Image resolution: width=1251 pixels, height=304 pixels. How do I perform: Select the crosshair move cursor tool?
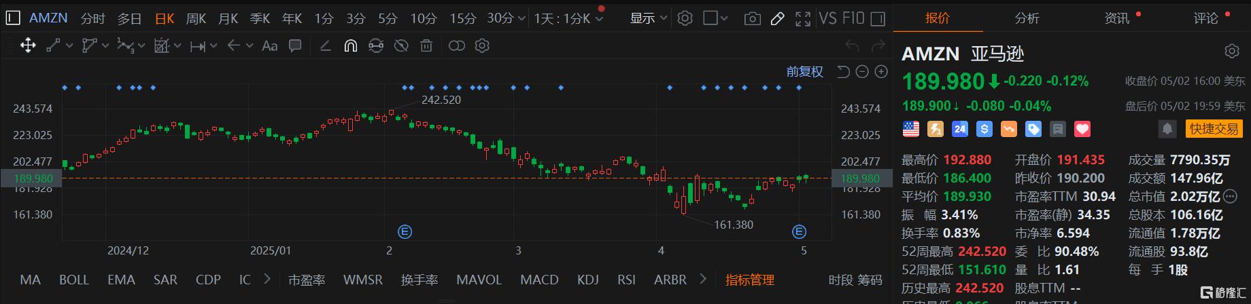(x=28, y=45)
